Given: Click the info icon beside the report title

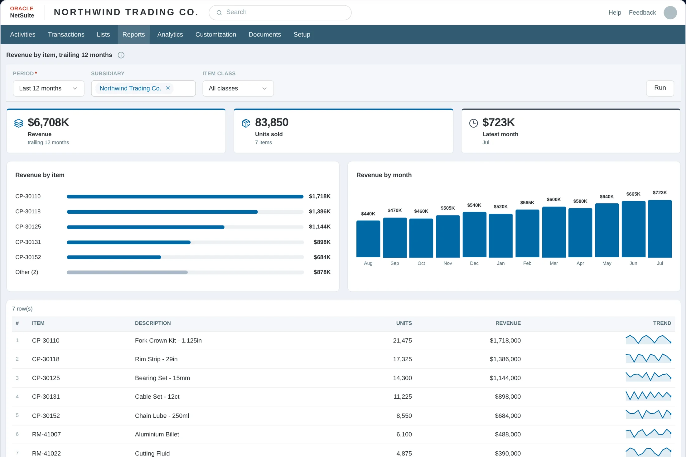Looking at the screenshot, I should [121, 55].
